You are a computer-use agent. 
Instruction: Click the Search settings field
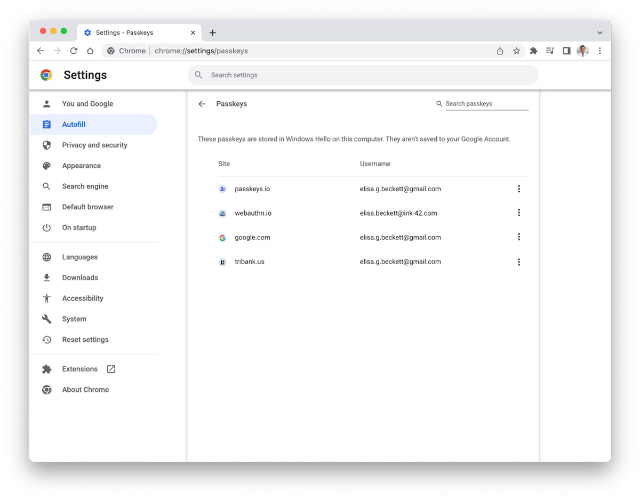(x=363, y=75)
